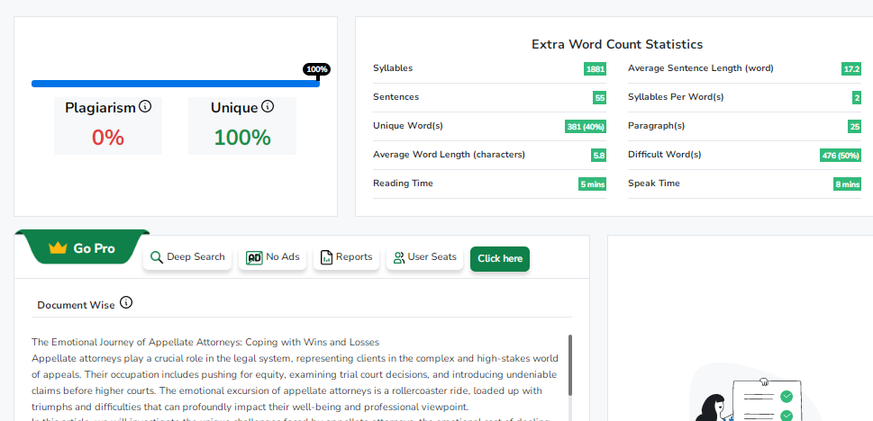This screenshot has height=421, width=873.
Task: Click the info icon next to Plagiarism
Action: coord(145,106)
